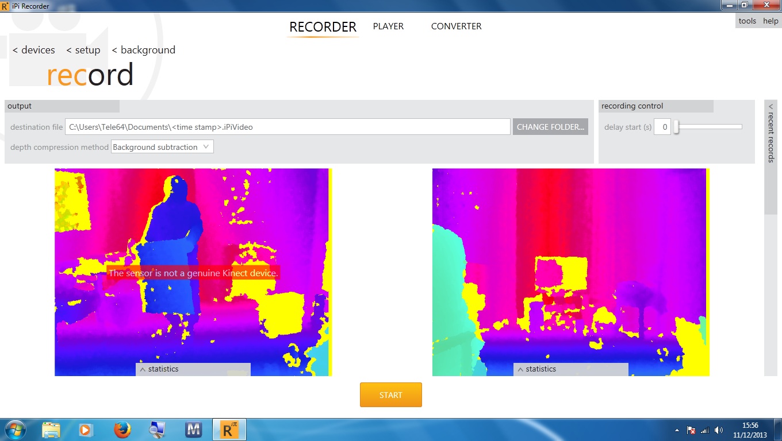This screenshot has width=782, height=441.
Task: Open the M application in the taskbar
Action: (193, 430)
